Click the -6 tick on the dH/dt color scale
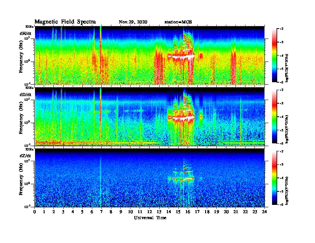This screenshot has width=315, height=243. pos(282,82)
